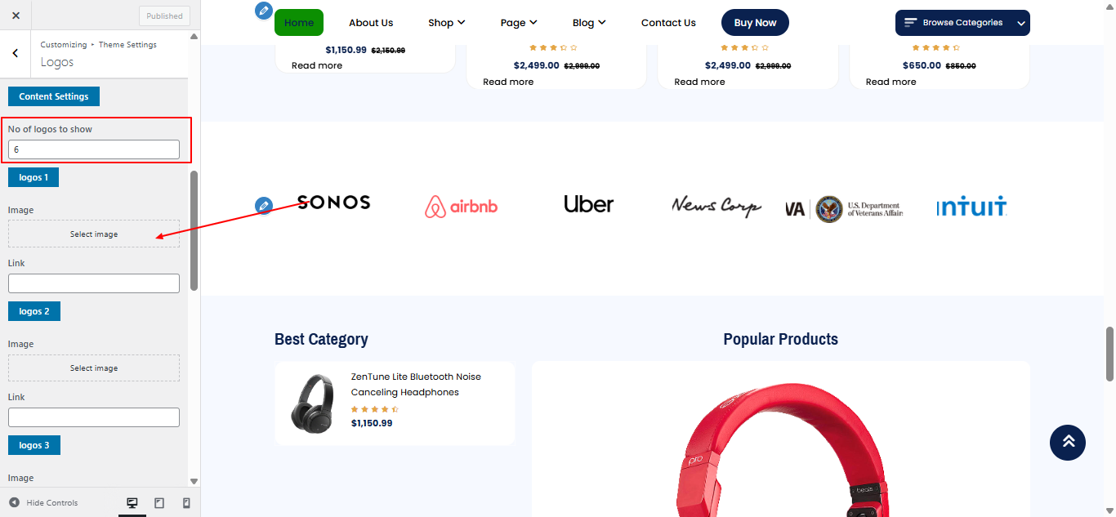Open the Browse Categories dropdown chevron
The image size is (1116, 517).
[x=1020, y=22]
